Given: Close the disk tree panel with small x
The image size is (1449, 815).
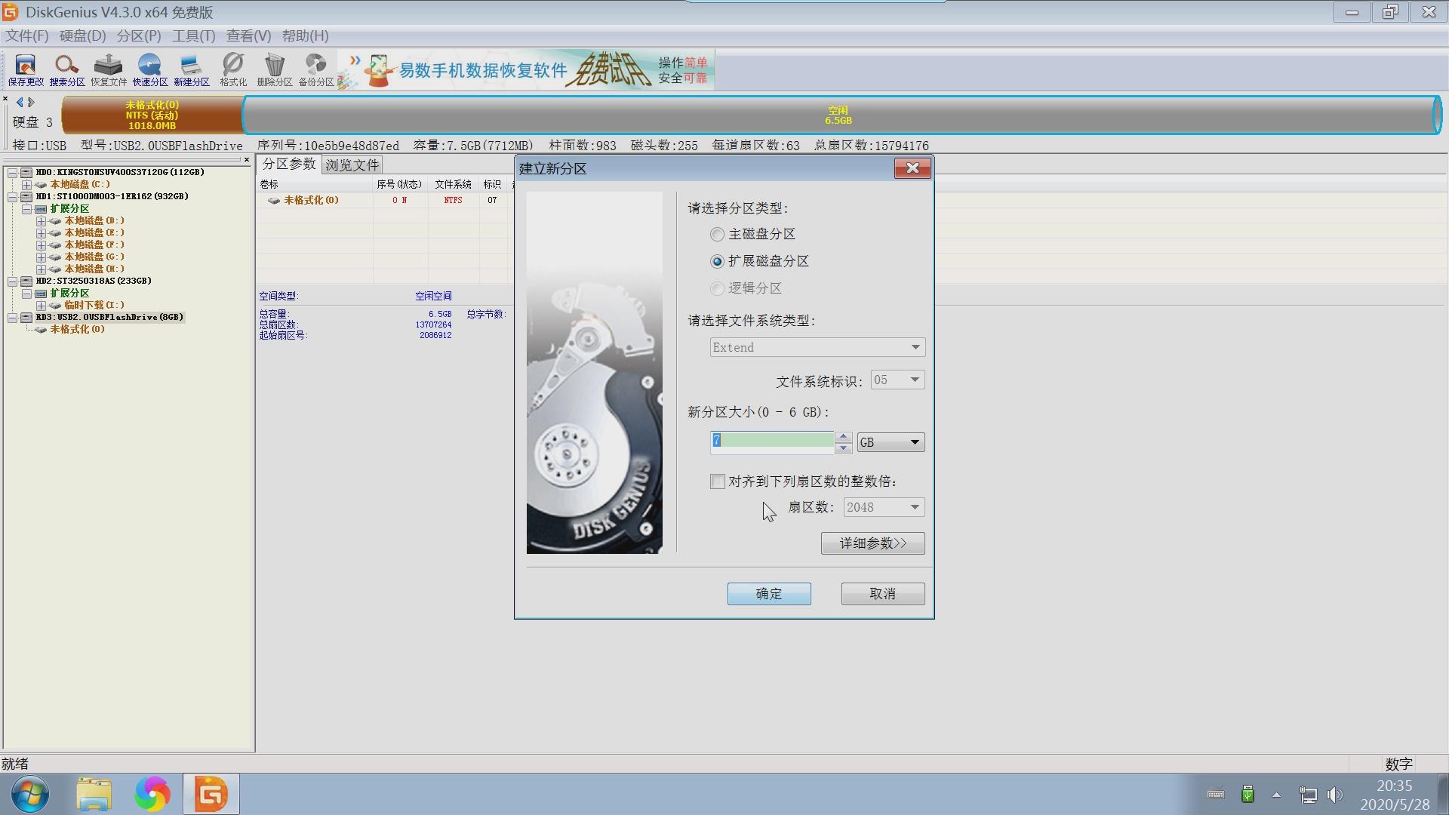Looking at the screenshot, I should tap(247, 160).
